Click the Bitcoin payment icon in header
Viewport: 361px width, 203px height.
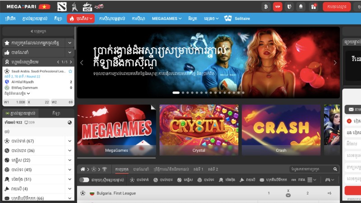266,7
